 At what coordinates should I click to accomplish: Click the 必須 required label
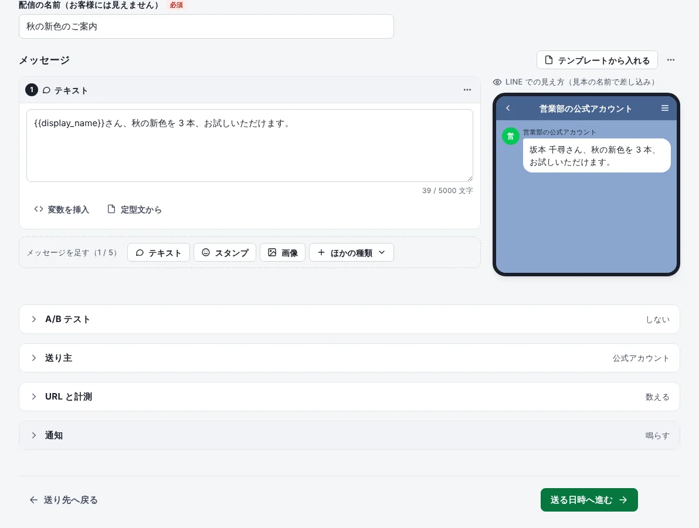(x=176, y=5)
